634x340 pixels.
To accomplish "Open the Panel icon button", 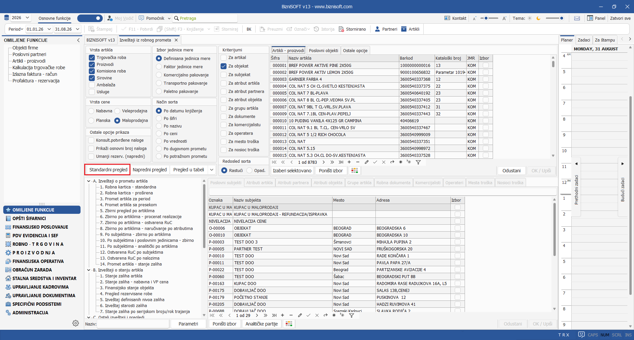I will pos(590,18).
